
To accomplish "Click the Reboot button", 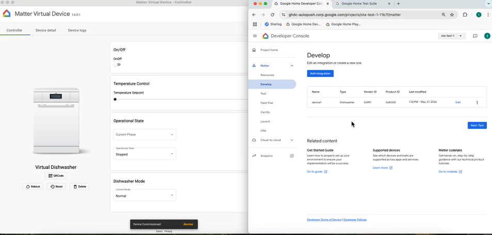I will coord(33,186).
